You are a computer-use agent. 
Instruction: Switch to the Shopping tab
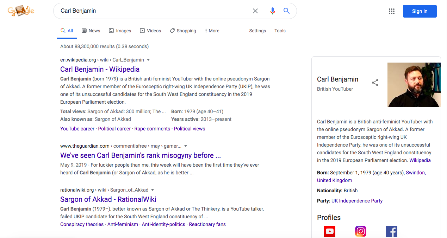click(183, 31)
